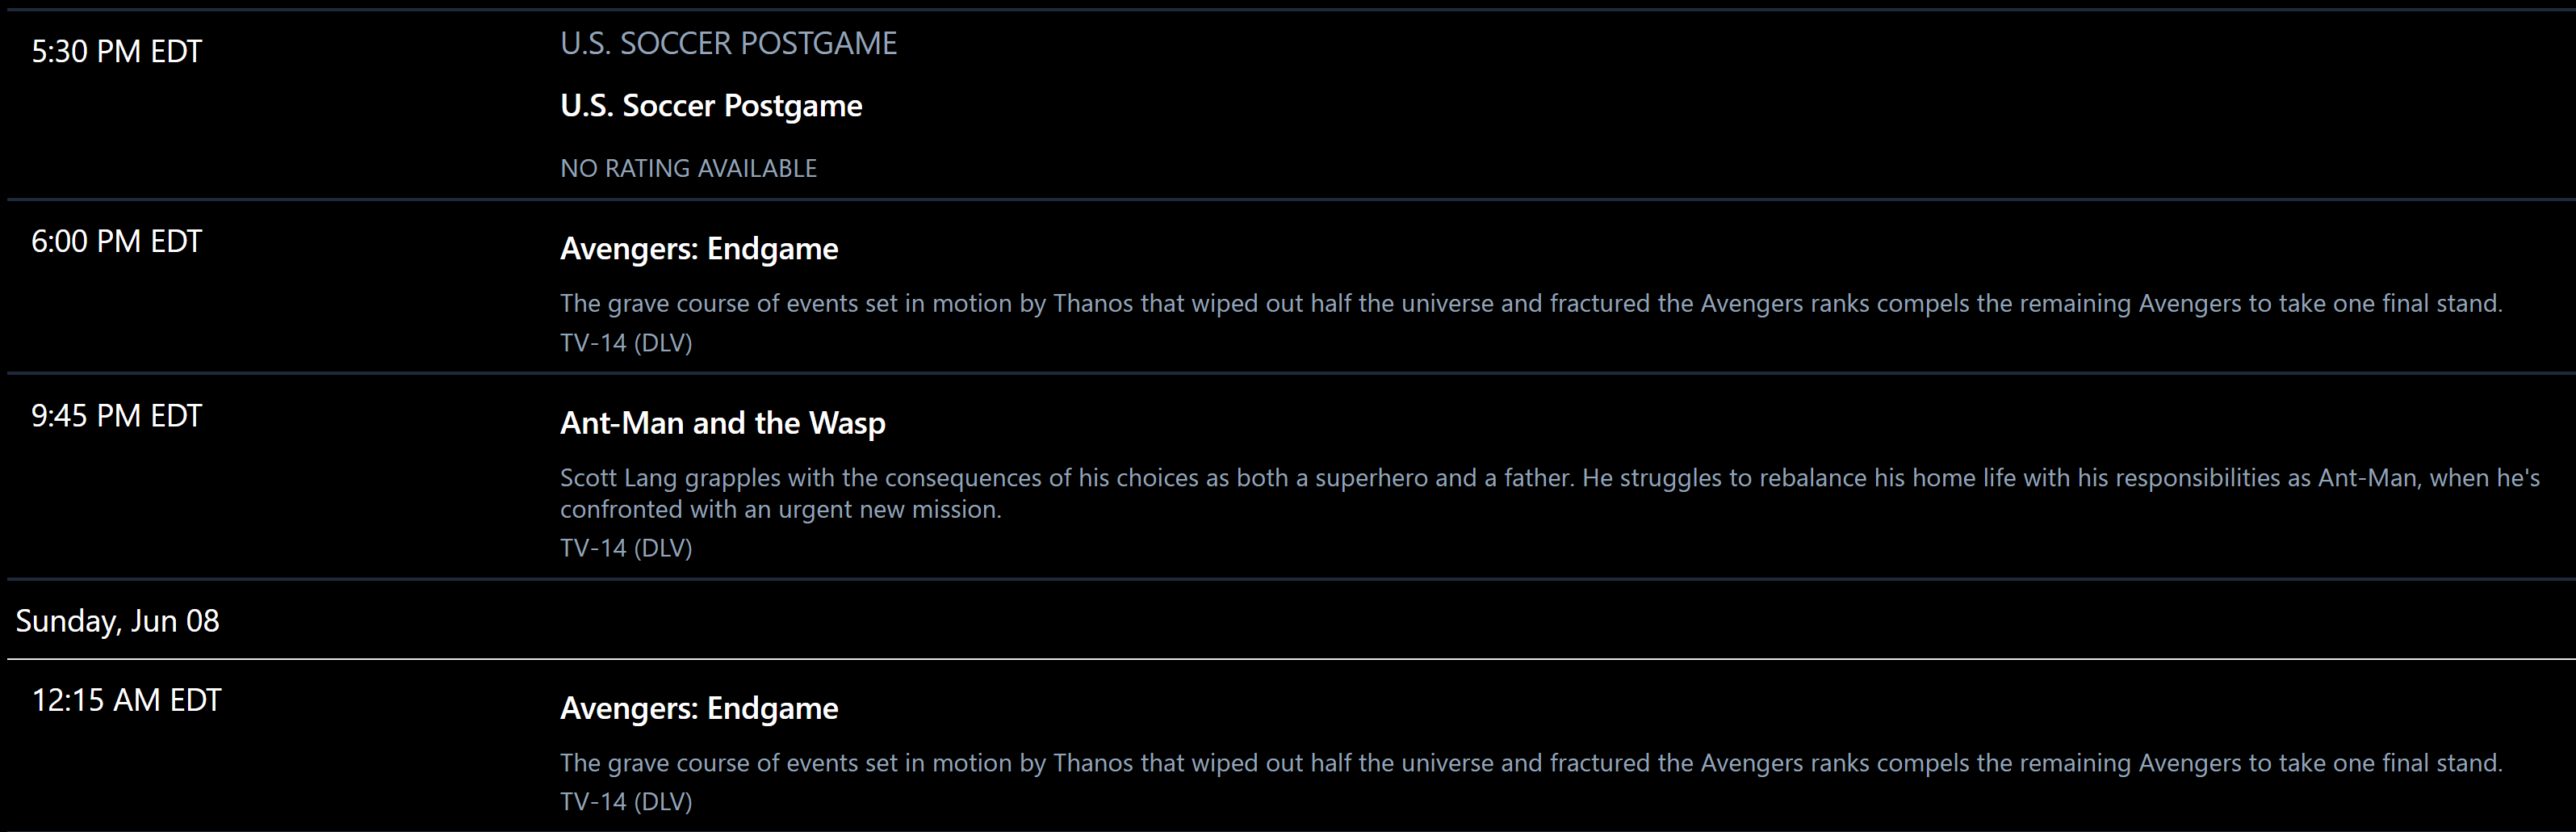Open the Ant-Man and the Wasp title

[x=722, y=423]
